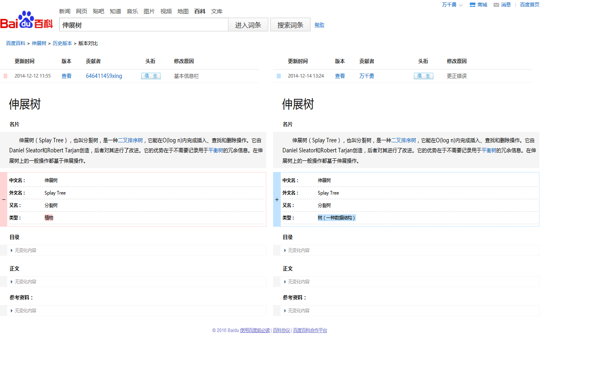This screenshot has height=365, width=613.
Task: Click the pink version marker for 2014-12-12
Action: point(5,76)
